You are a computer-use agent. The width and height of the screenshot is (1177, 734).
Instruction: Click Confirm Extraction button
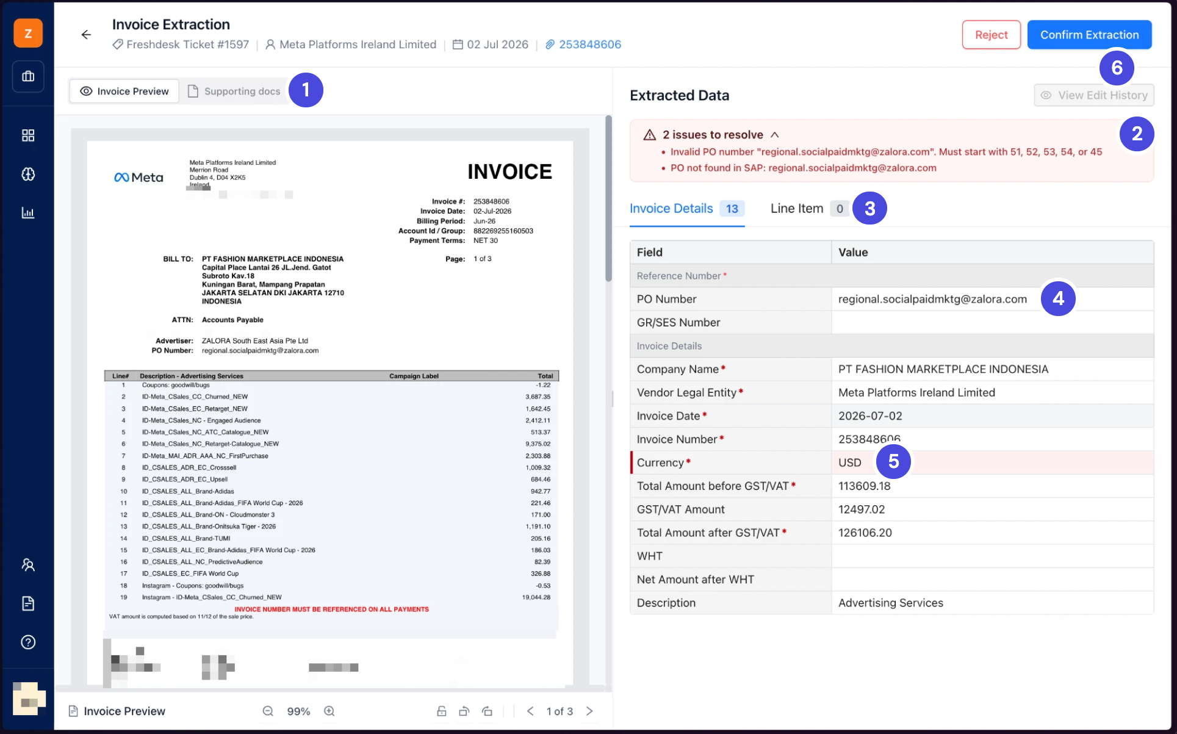[x=1089, y=35]
